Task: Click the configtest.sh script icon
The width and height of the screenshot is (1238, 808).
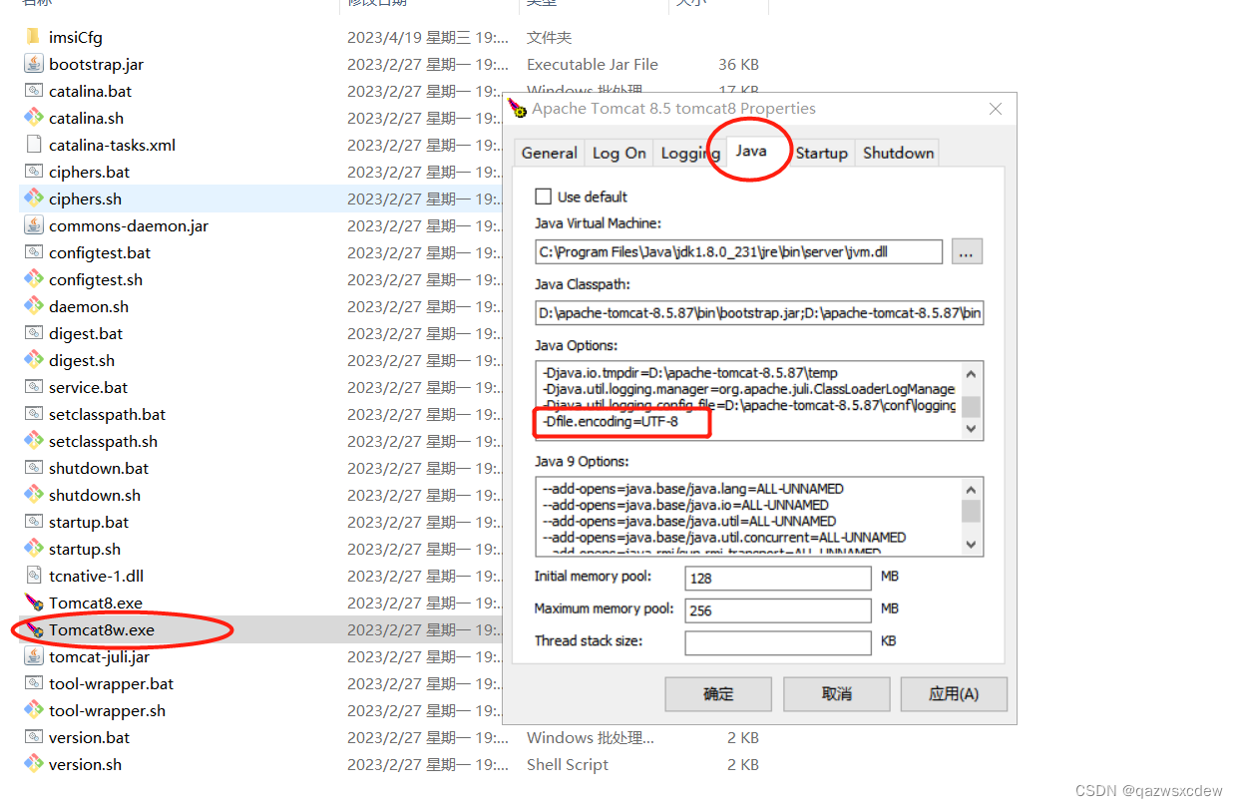Action: tap(34, 279)
